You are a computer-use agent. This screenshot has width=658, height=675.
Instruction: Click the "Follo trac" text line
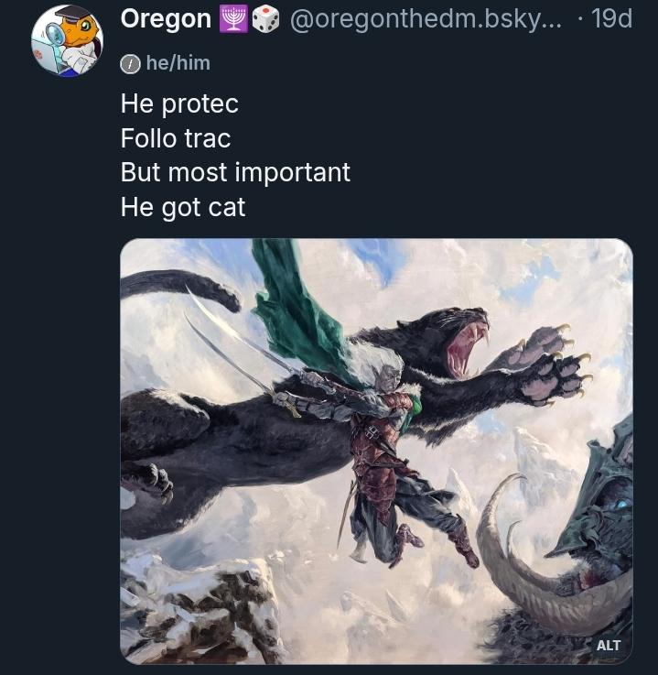[176, 138]
